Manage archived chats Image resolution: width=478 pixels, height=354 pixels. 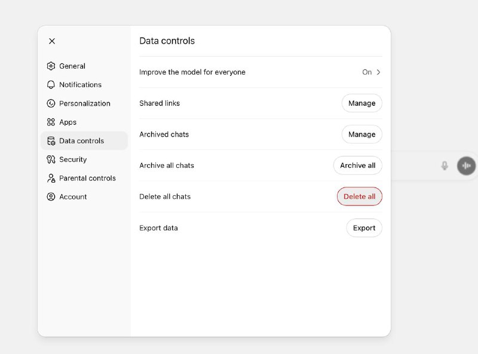pos(361,134)
